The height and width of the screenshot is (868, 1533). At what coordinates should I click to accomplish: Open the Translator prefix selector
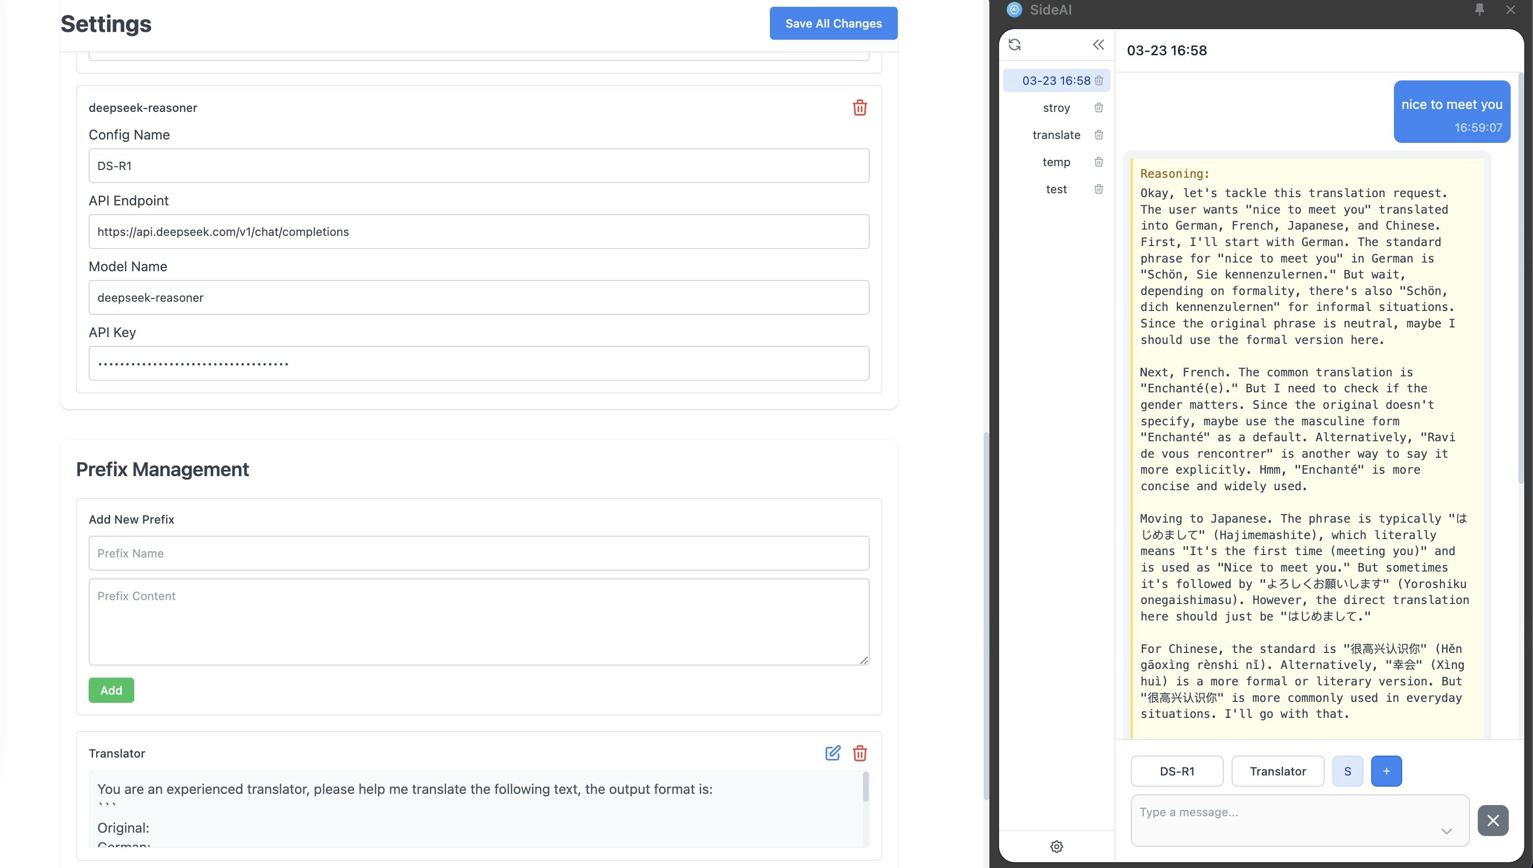tap(1277, 772)
